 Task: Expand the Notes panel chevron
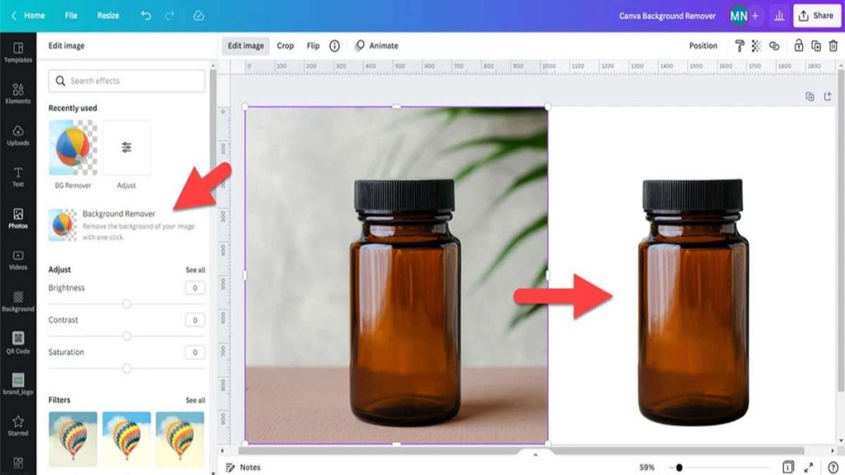pyautogui.click(x=536, y=454)
